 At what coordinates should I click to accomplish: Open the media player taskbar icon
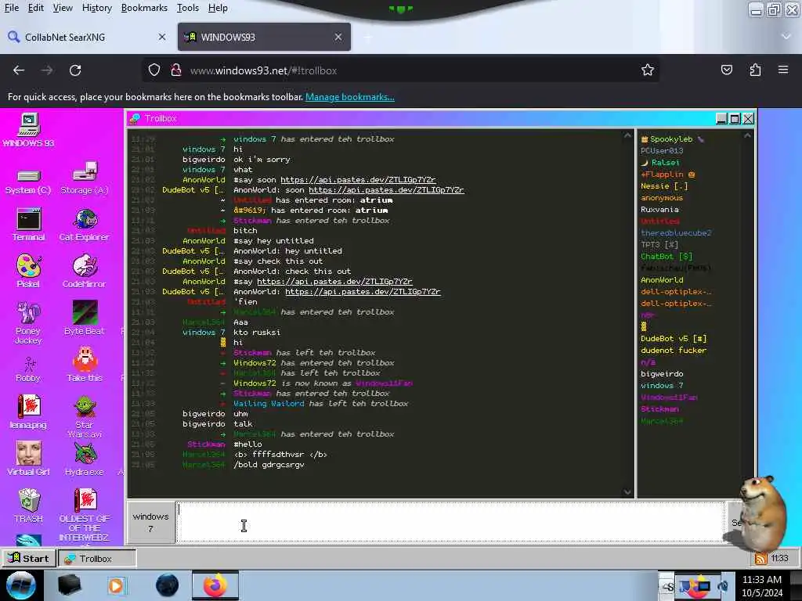(x=116, y=585)
